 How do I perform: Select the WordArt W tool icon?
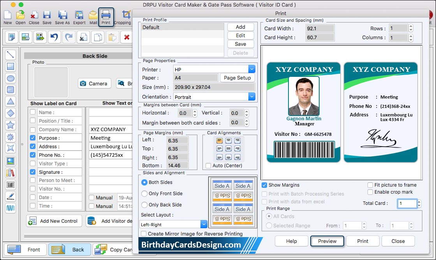(11, 208)
